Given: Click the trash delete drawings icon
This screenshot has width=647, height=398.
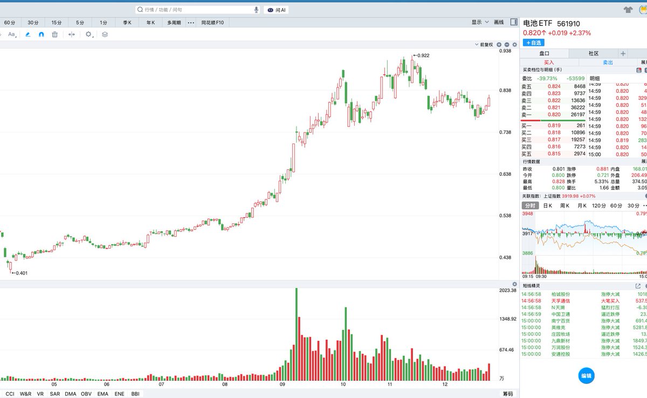Looking at the screenshot, I should (55, 34).
